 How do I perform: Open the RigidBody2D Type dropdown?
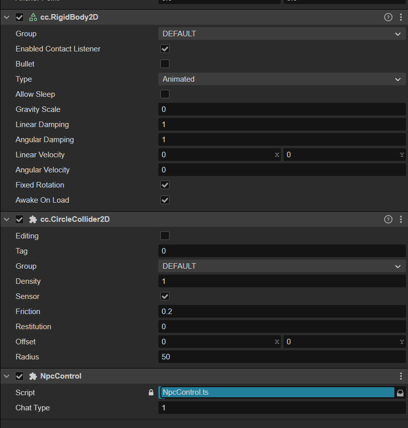pos(282,79)
